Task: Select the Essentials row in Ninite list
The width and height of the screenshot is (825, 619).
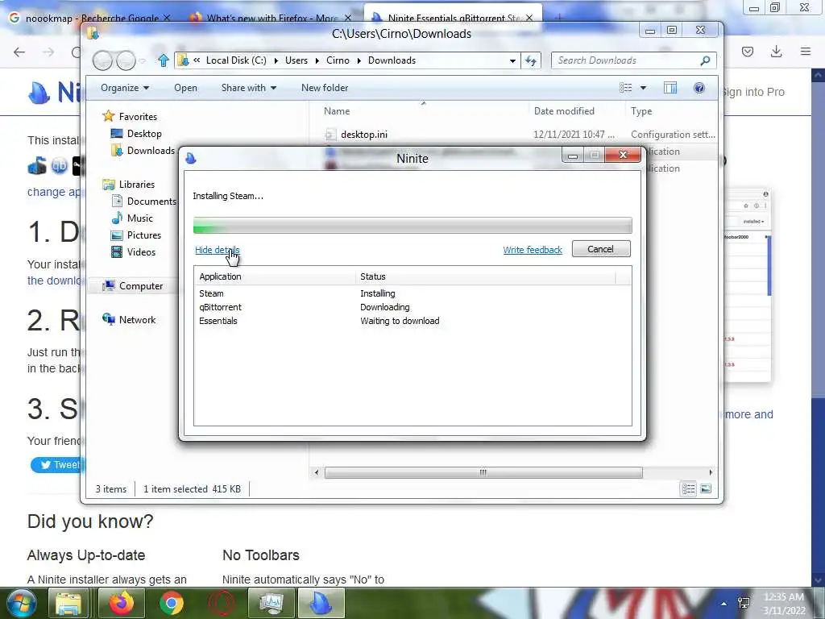Action: pyautogui.click(x=412, y=321)
